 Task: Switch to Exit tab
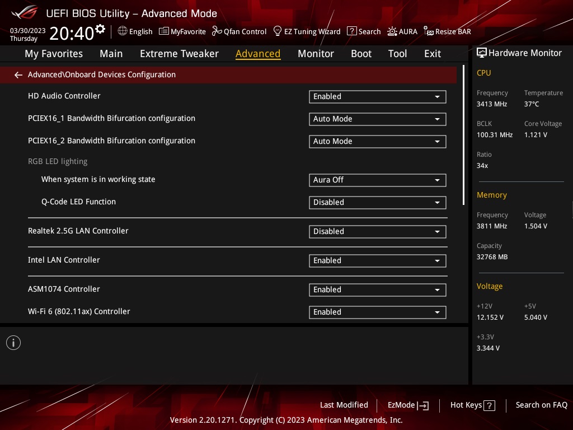point(433,54)
